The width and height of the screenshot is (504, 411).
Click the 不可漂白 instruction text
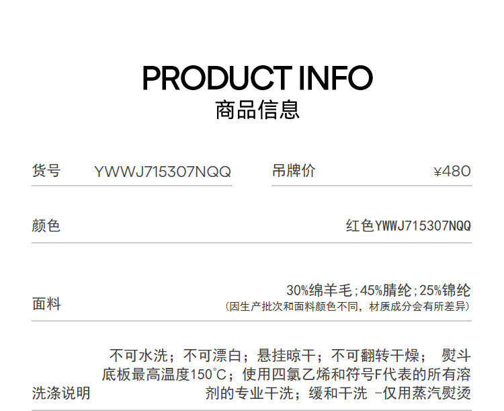click(212, 356)
